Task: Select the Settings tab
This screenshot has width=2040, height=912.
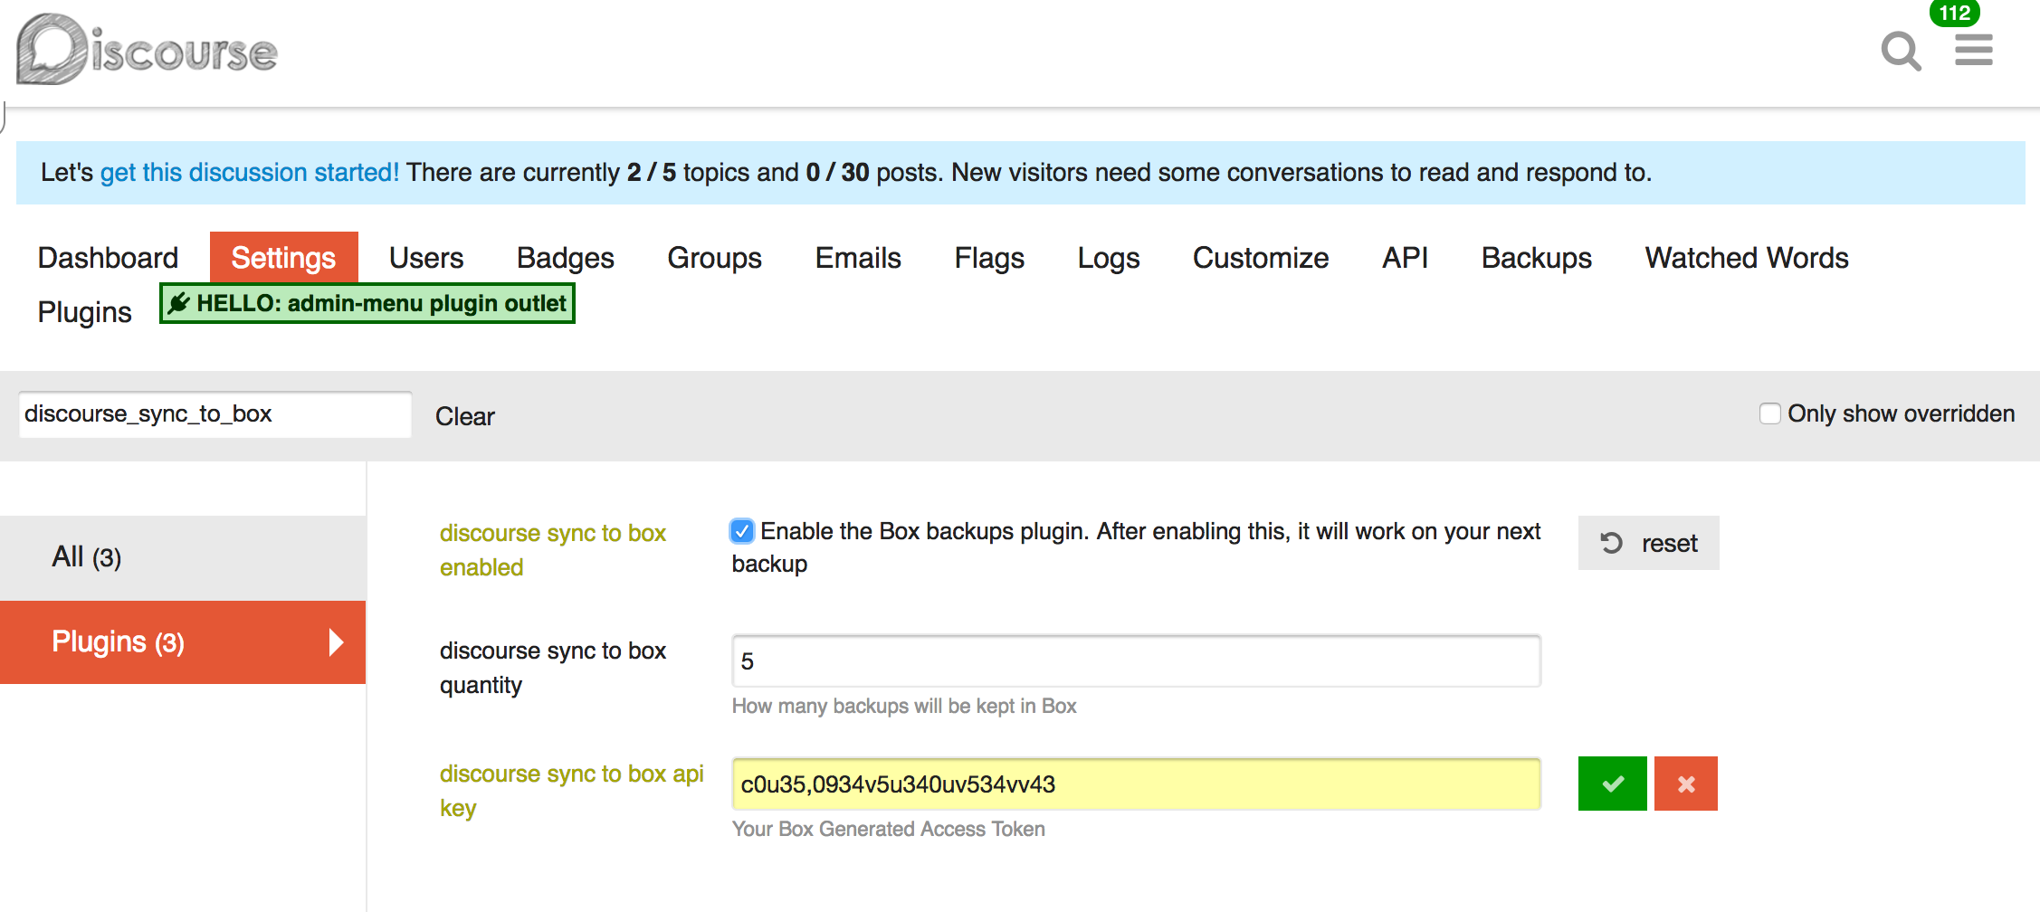Action: [283, 258]
